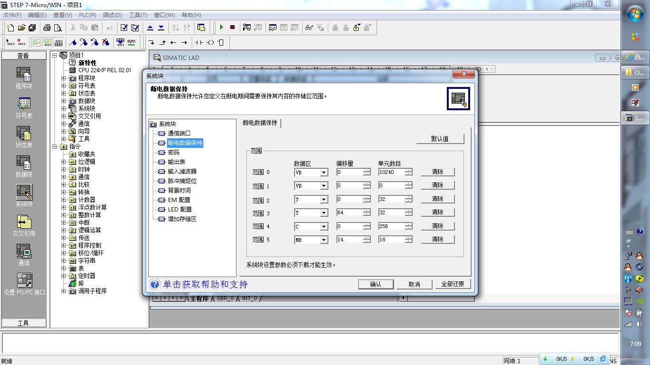Switch to the 断电数据保持 tab
The height and width of the screenshot is (365, 650).
point(260,123)
